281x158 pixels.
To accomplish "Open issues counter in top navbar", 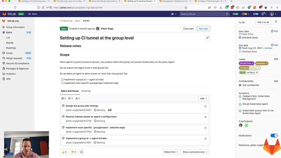I will (x=235, y=14).
